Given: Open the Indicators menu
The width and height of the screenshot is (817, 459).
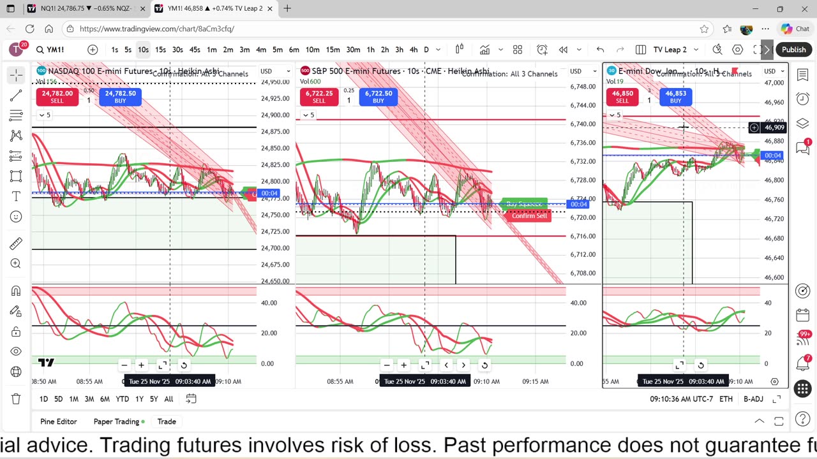Looking at the screenshot, I should (x=484, y=50).
